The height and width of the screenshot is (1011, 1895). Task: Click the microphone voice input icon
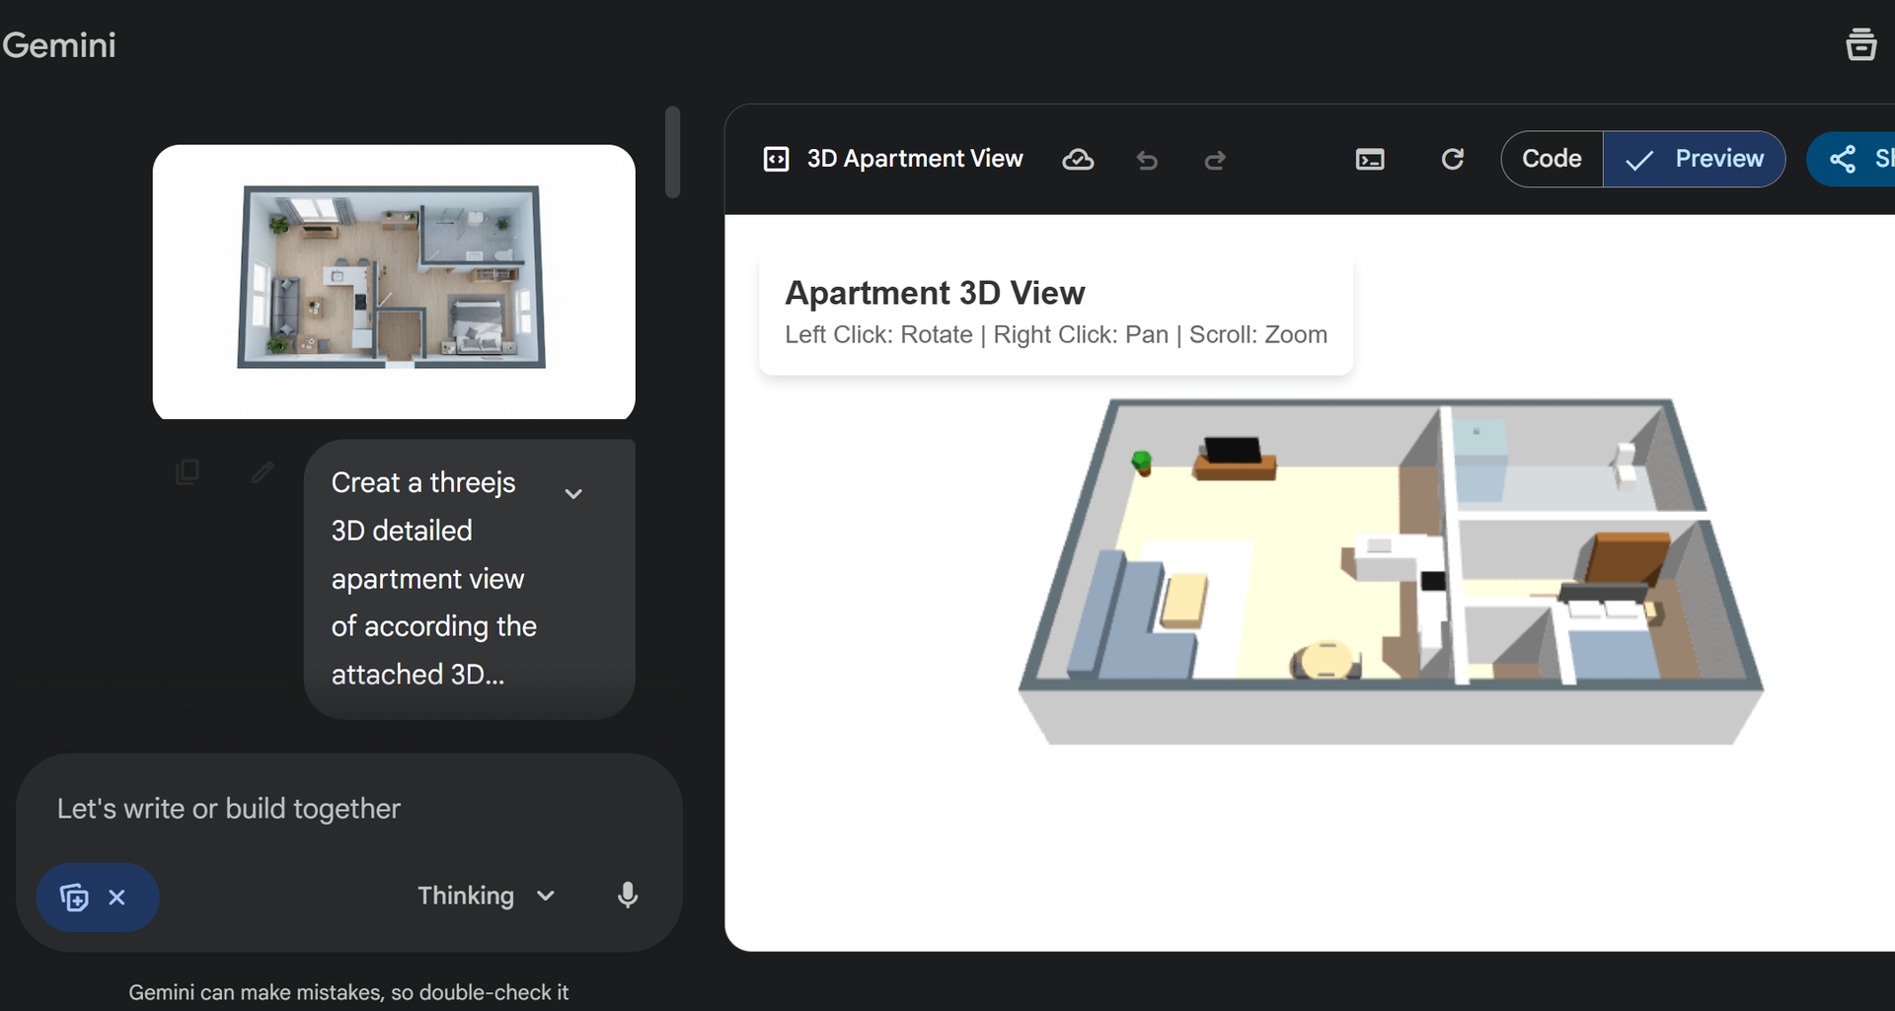(x=627, y=896)
